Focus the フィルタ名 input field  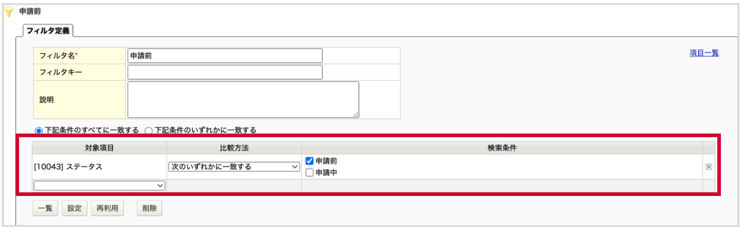[x=225, y=56]
